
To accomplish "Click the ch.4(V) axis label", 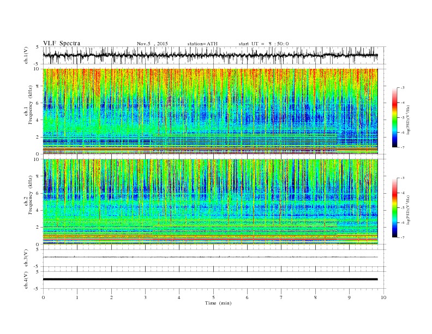I will pos(26,280).
